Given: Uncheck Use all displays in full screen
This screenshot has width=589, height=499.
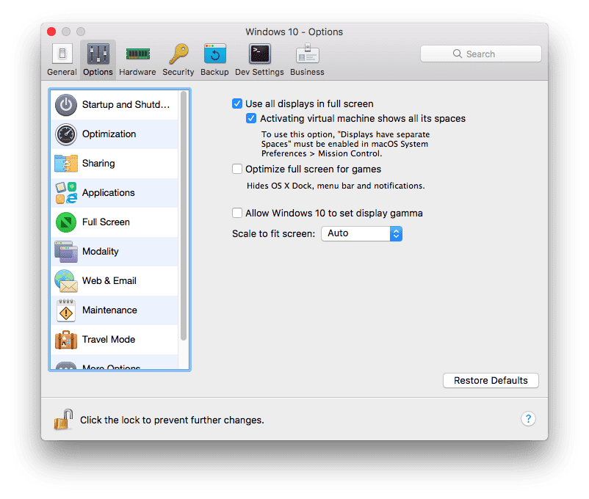Looking at the screenshot, I should tap(237, 103).
